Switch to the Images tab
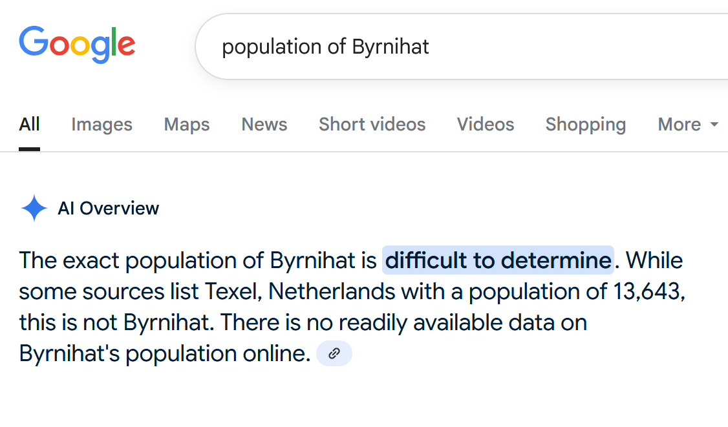728x427 pixels. click(102, 124)
